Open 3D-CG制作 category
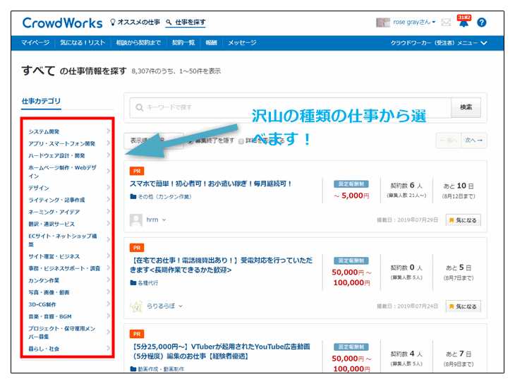515x384 pixels. coord(42,304)
